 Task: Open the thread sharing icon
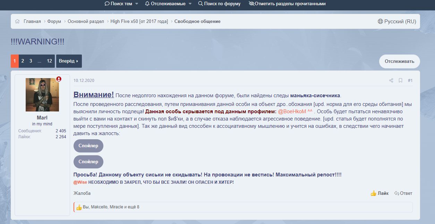(391, 80)
